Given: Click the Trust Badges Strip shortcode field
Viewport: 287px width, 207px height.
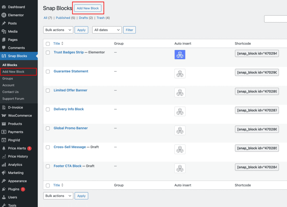Looking at the screenshot, I should tap(257, 54).
